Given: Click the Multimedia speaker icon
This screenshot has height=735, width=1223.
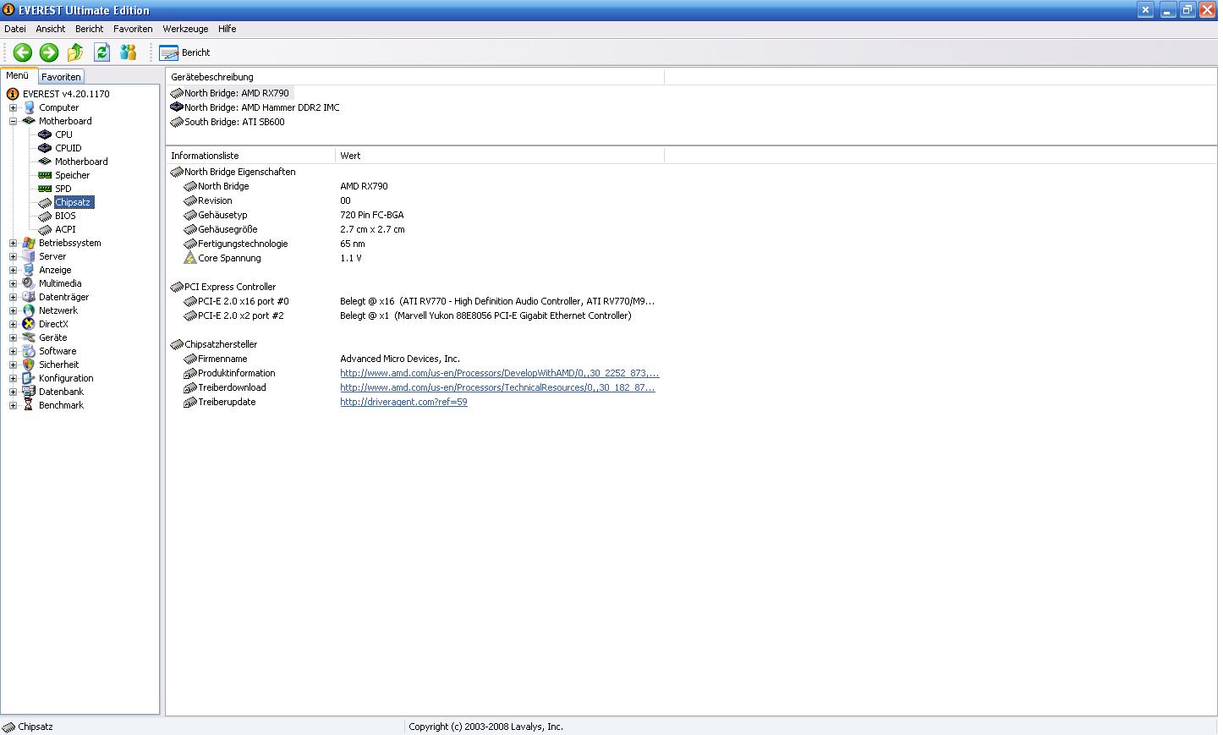Looking at the screenshot, I should point(29,283).
